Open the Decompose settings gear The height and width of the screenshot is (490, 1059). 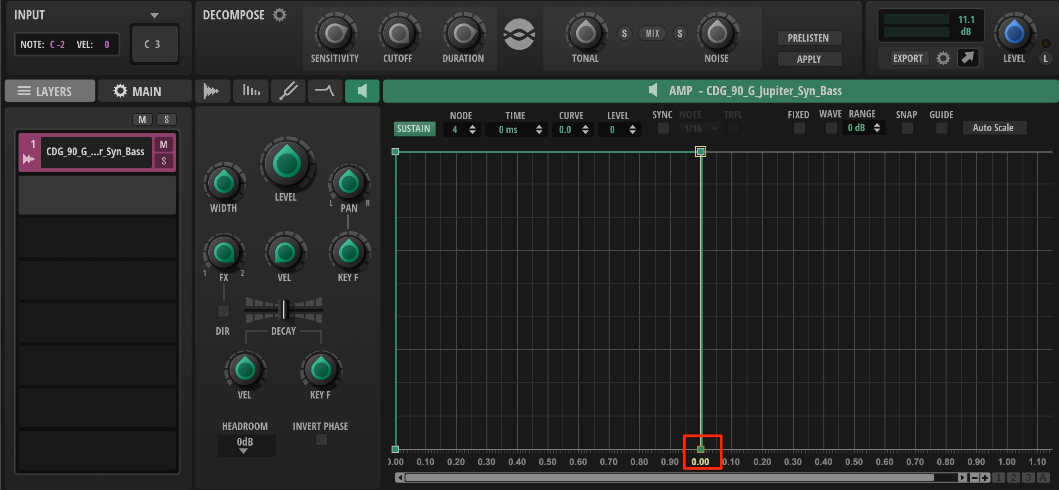click(280, 15)
